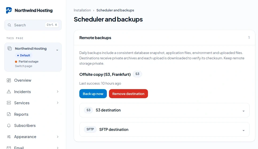Open the Services menu item
Viewport: 258px width, 149px height.
click(x=33, y=103)
